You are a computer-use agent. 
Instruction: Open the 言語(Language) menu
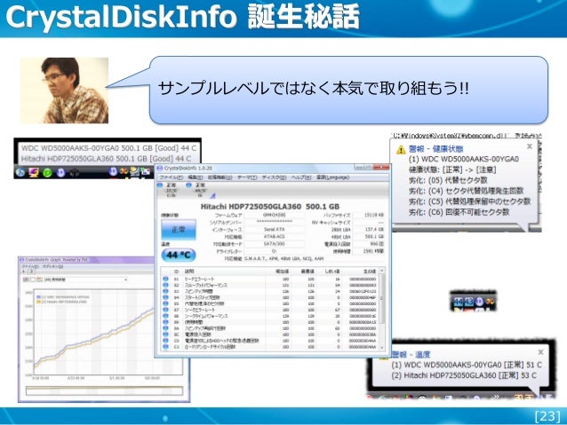point(332,177)
